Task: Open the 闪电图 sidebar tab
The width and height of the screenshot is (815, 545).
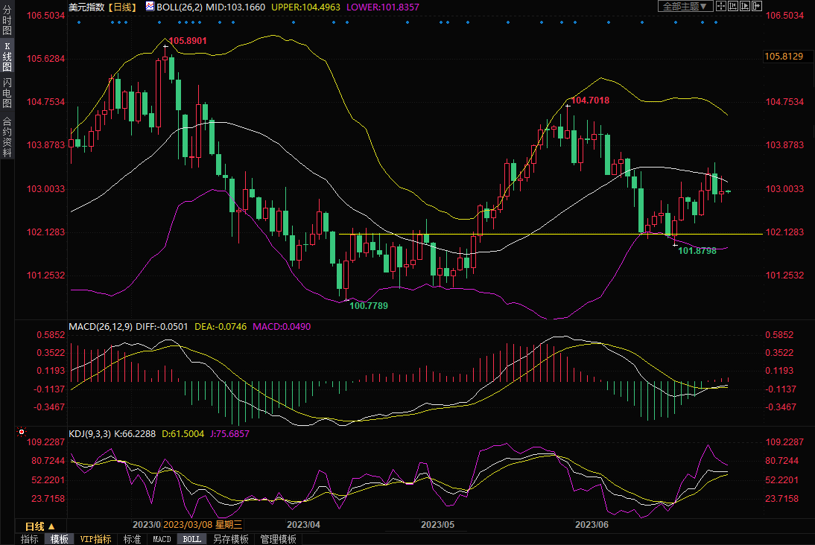Action: 7,92
